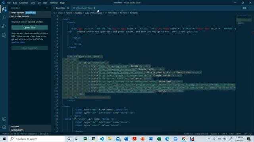
Task: Open the Explorer panel ellipsis menu
Action: 47,8
